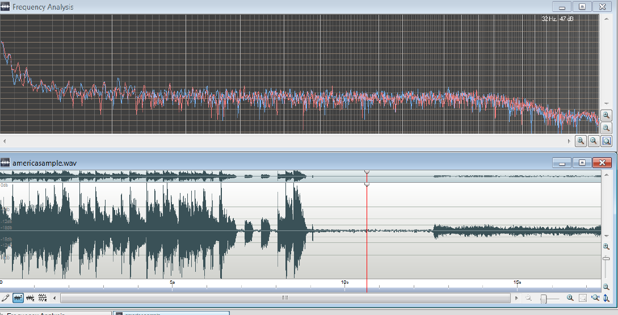This screenshot has width=618, height=315.
Task: Switch to the americasample bottom tab
Action: tap(171, 313)
